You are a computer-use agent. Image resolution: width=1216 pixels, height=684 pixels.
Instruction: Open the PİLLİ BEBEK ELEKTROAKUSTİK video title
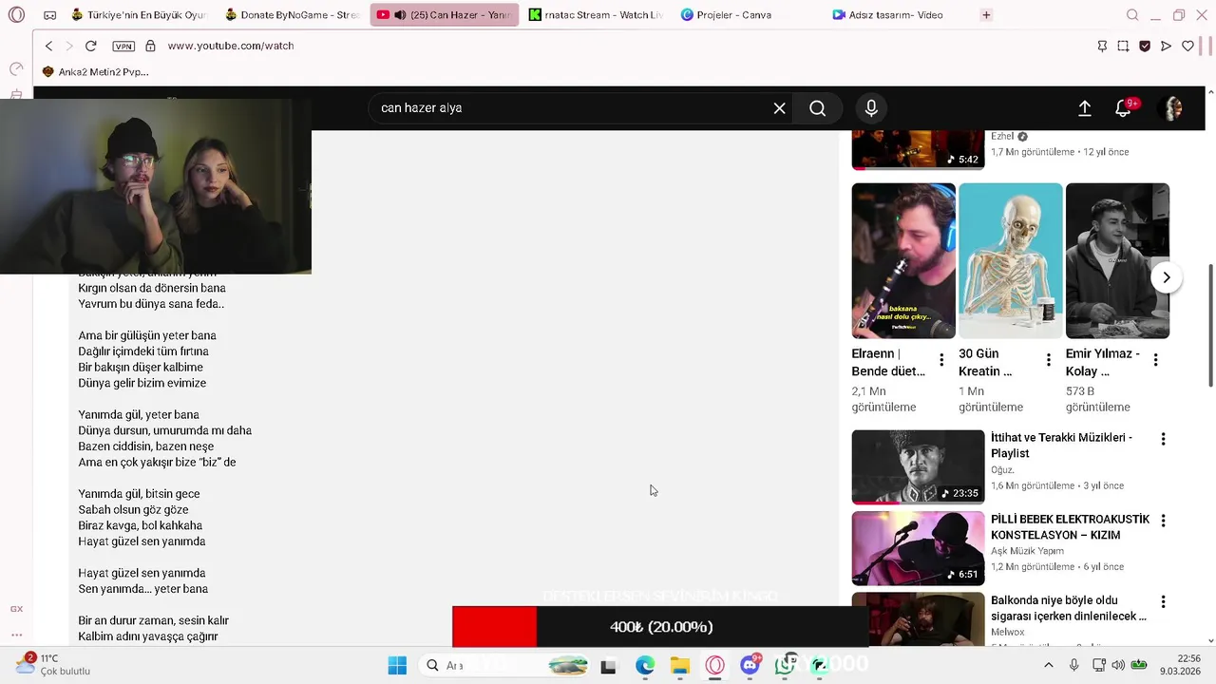coord(1070,527)
